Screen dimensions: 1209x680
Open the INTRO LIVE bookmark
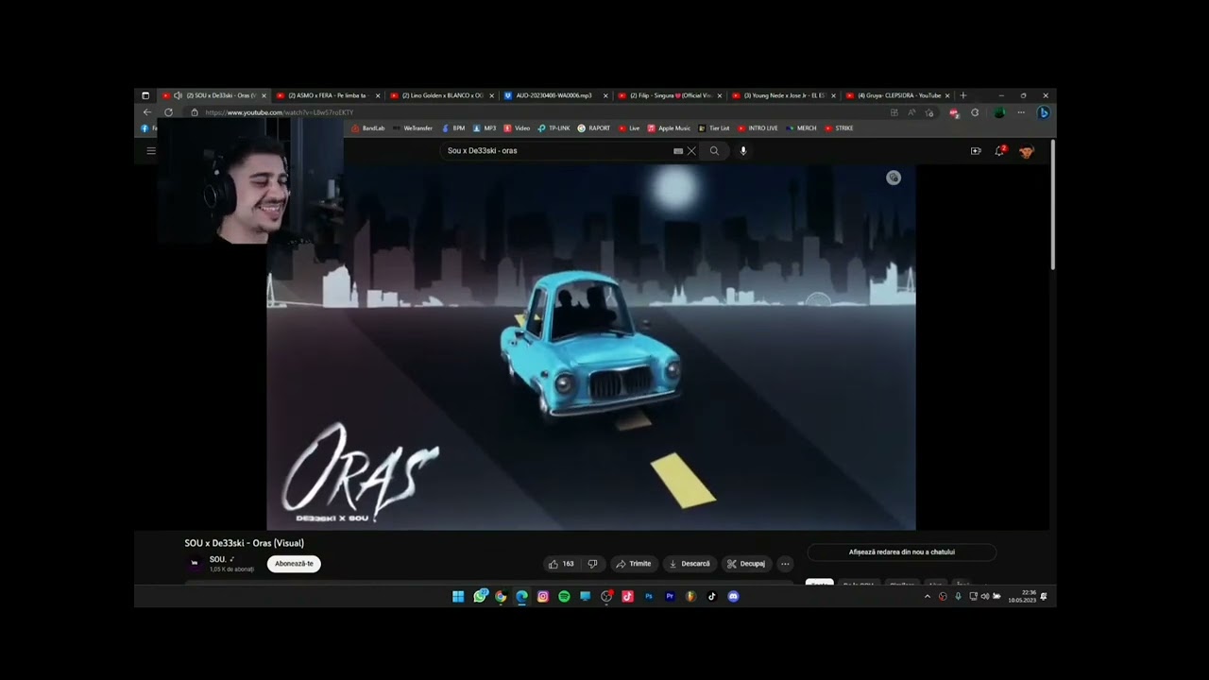[758, 128]
